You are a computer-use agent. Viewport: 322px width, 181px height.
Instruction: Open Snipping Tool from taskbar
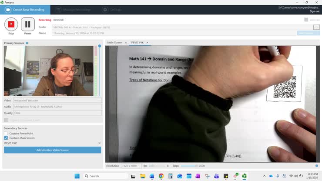(x=208, y=176)
